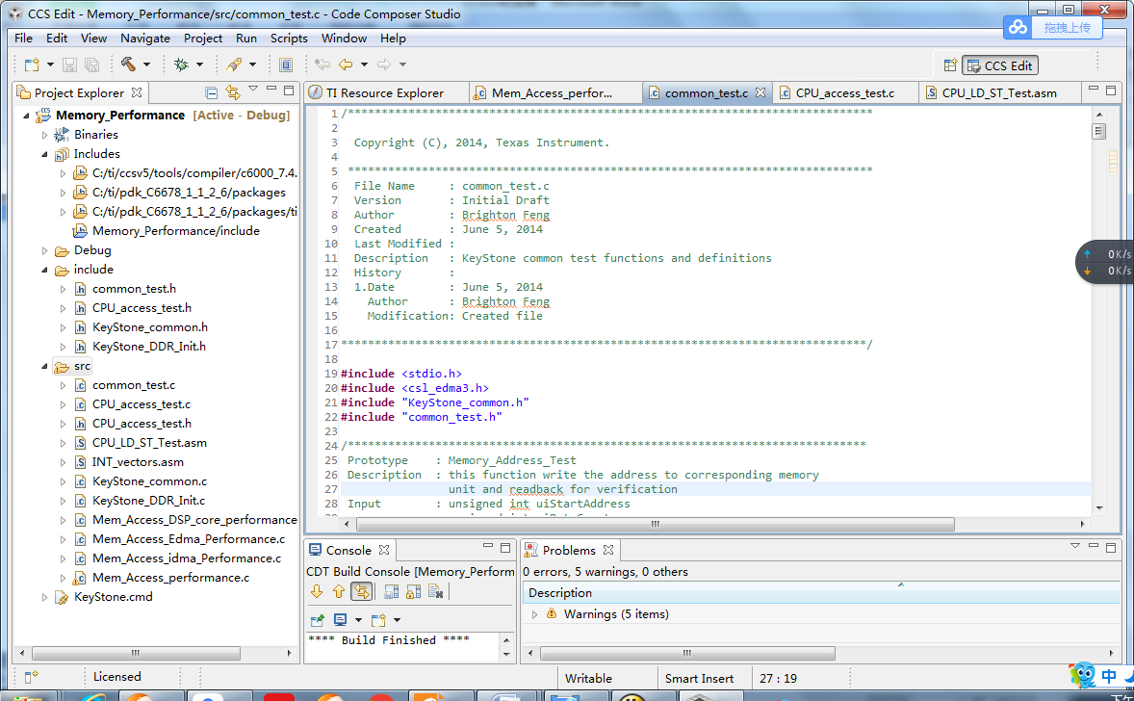
Task: Collapse the src folder node
Action: tap(44, 366)
